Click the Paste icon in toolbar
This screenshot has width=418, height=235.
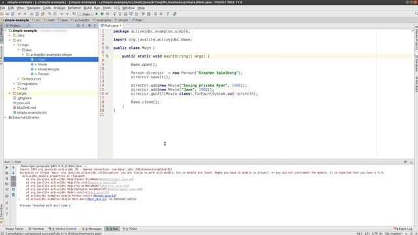click(x=42, y=14)
